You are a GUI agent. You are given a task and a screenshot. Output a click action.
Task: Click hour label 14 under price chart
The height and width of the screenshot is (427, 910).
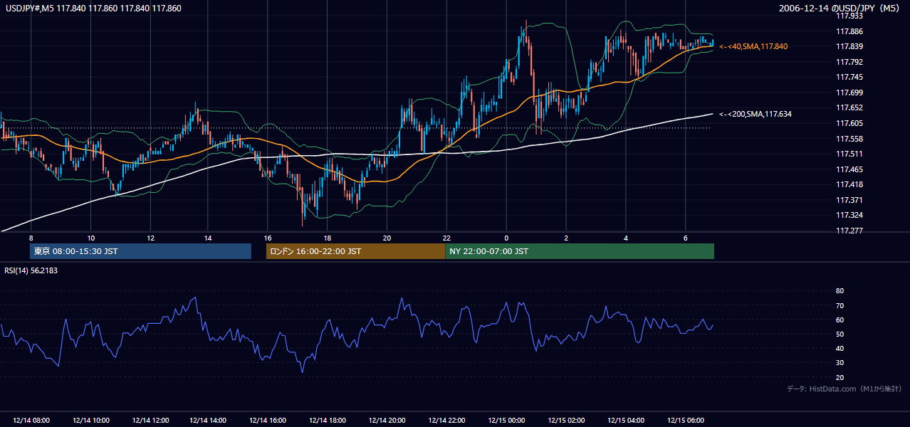(x=208, y=238)
